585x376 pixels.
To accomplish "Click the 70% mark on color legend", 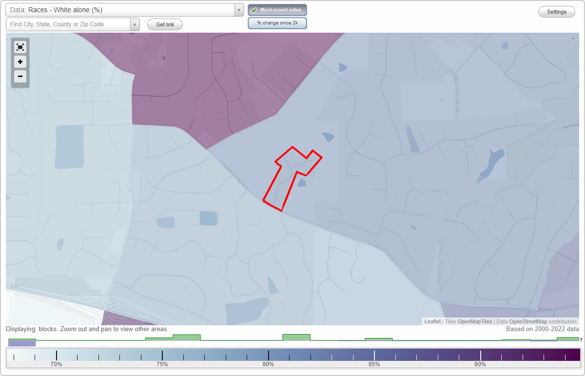I will pos(56,364).
